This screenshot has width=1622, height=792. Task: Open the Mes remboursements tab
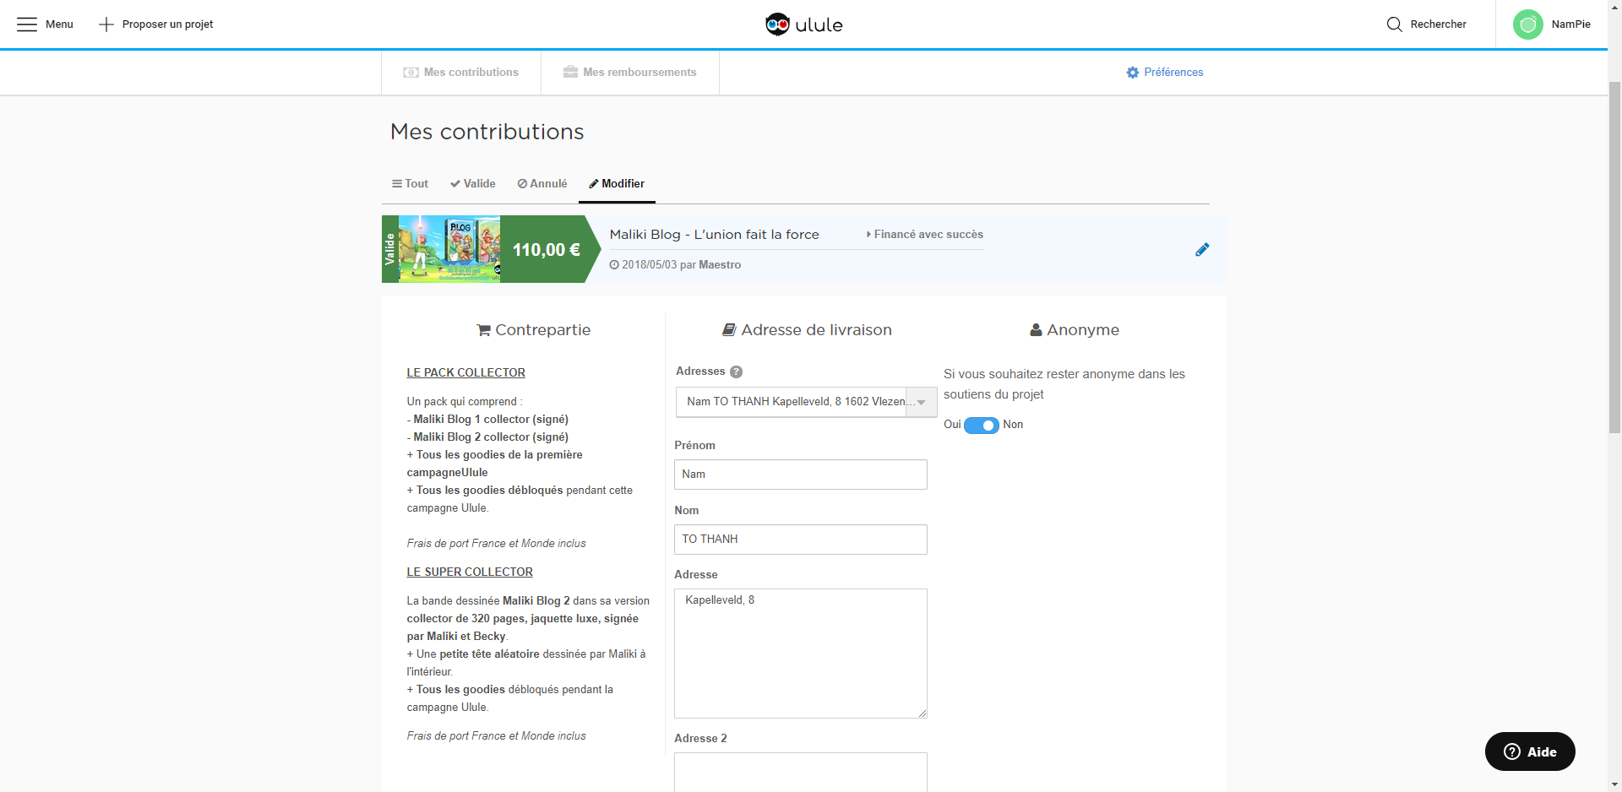[x=630, y=73]
